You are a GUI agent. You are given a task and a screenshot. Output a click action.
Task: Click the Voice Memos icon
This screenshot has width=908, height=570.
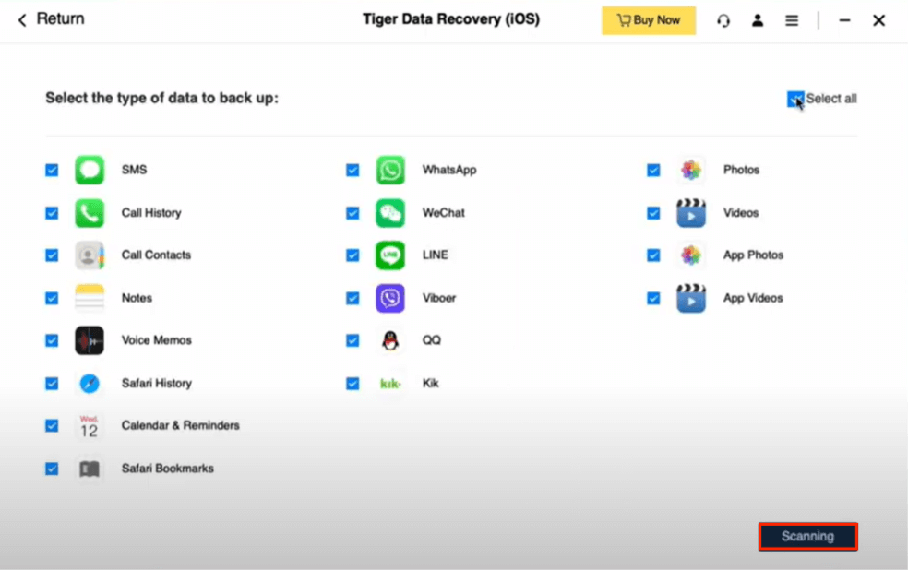click(x=90, y=340)
